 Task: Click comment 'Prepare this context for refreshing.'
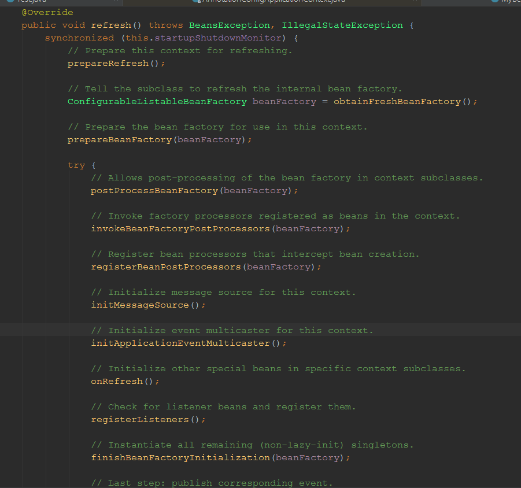click(180, 51)
